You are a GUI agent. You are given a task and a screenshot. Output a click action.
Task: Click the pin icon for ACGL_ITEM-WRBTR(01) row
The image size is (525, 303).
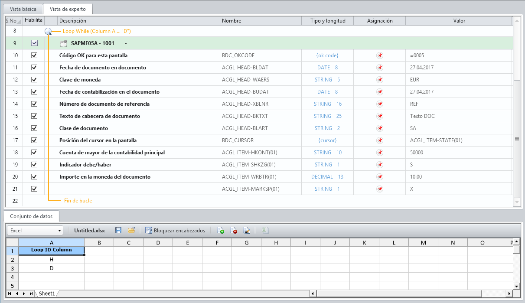(x=380, y=177)
